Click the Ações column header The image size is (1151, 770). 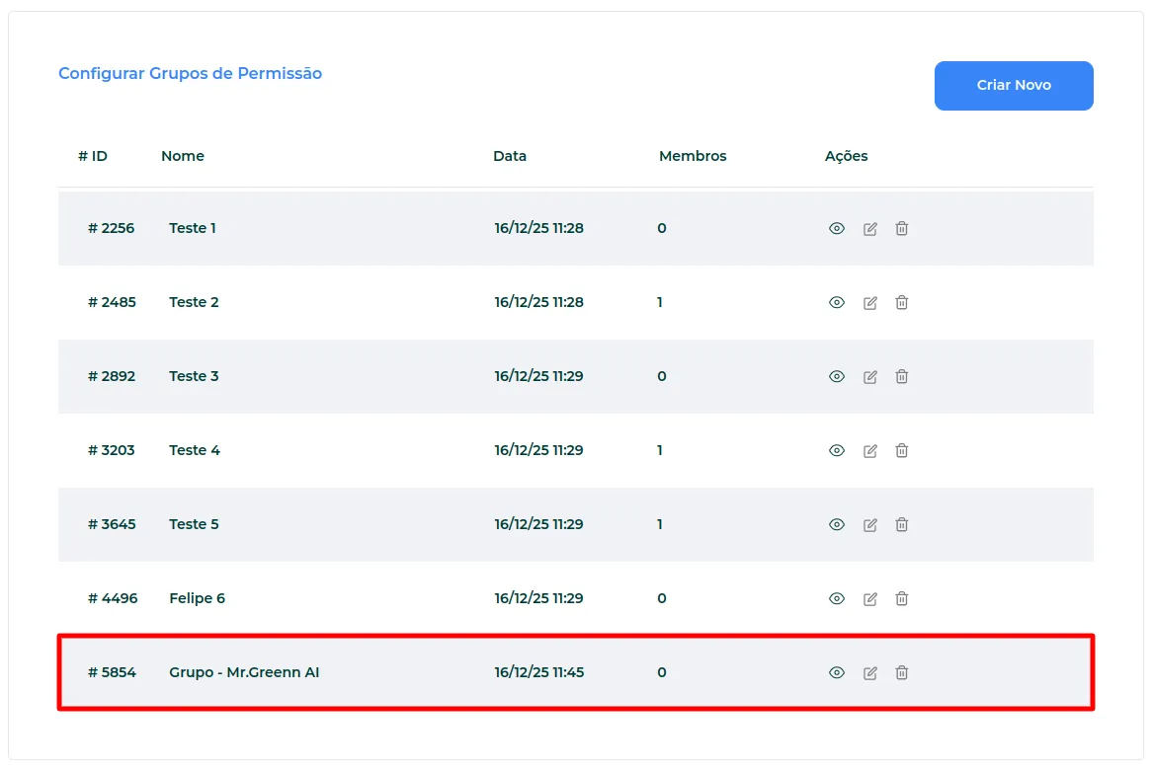(846, 156)
